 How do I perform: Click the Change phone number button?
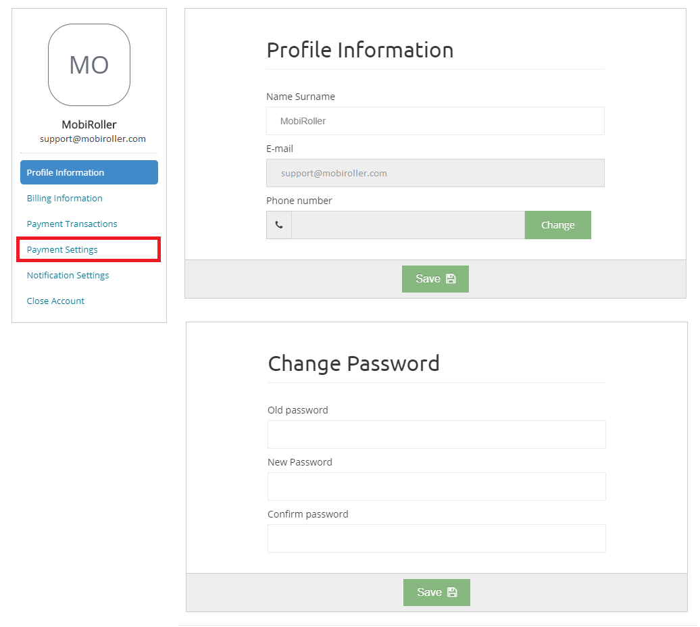tap(557, 225)
